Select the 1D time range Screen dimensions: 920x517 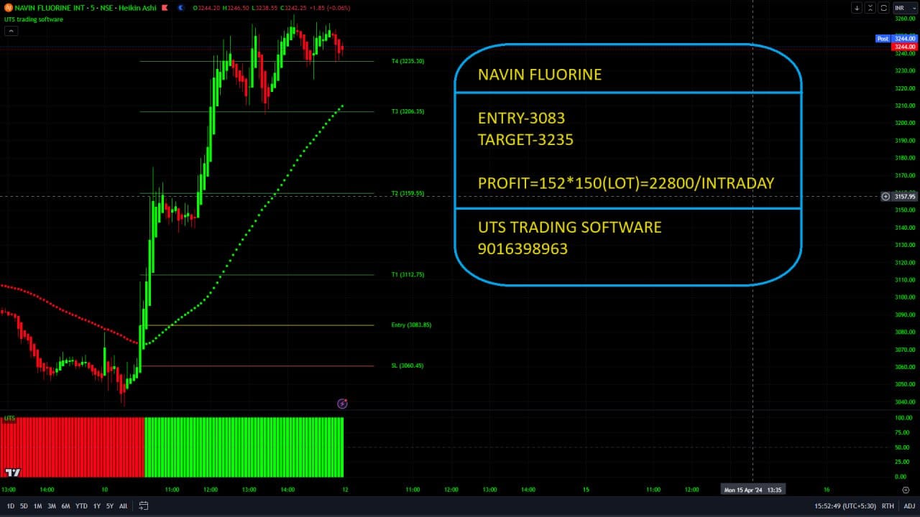click(10, 506)
